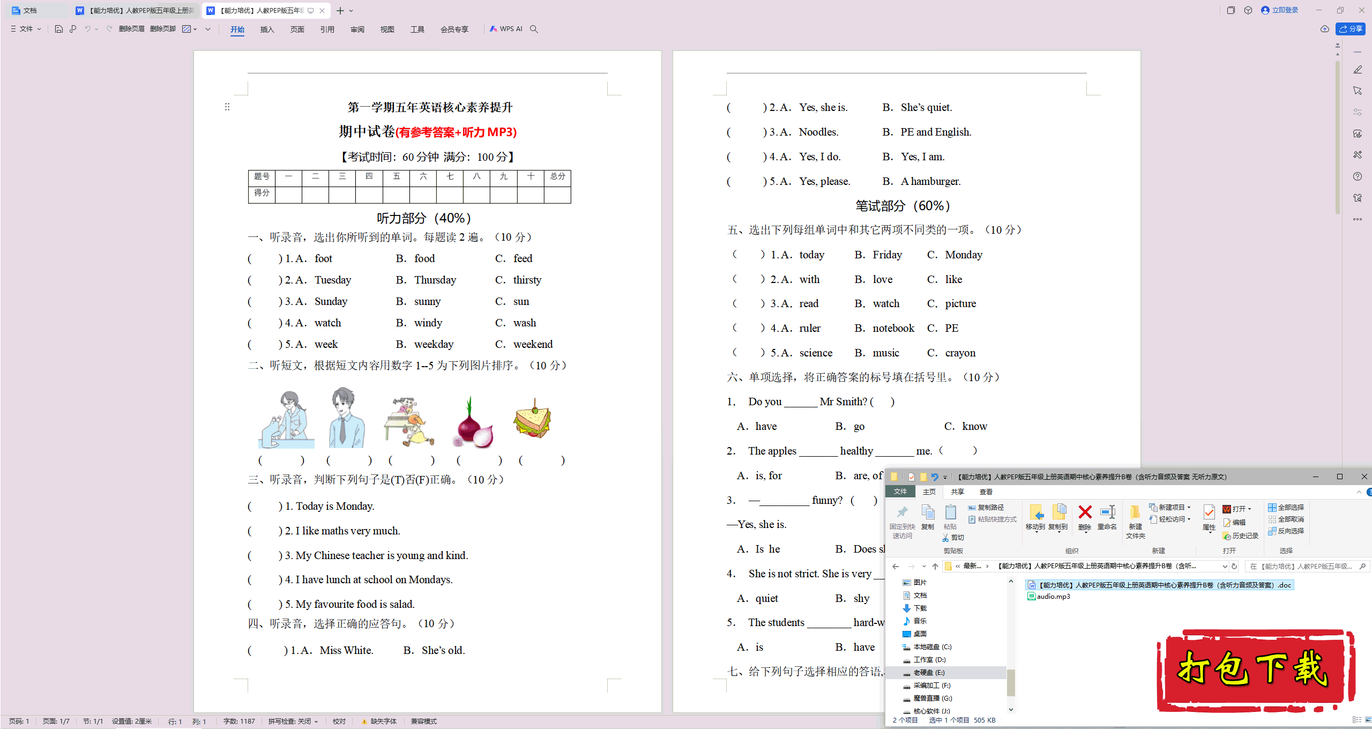Select the arrow selection tool in right sidebar

[1358, 91]
